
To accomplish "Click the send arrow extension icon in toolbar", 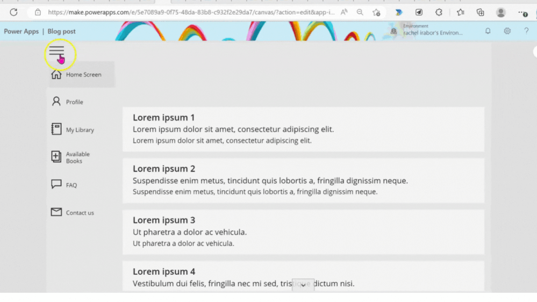I will pos(419,12).
